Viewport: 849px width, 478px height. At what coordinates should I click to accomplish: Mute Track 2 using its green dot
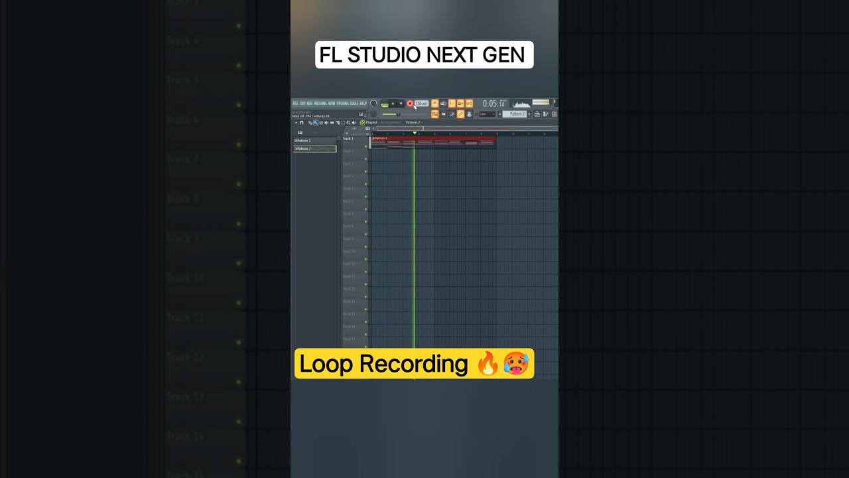pos(365,159)
